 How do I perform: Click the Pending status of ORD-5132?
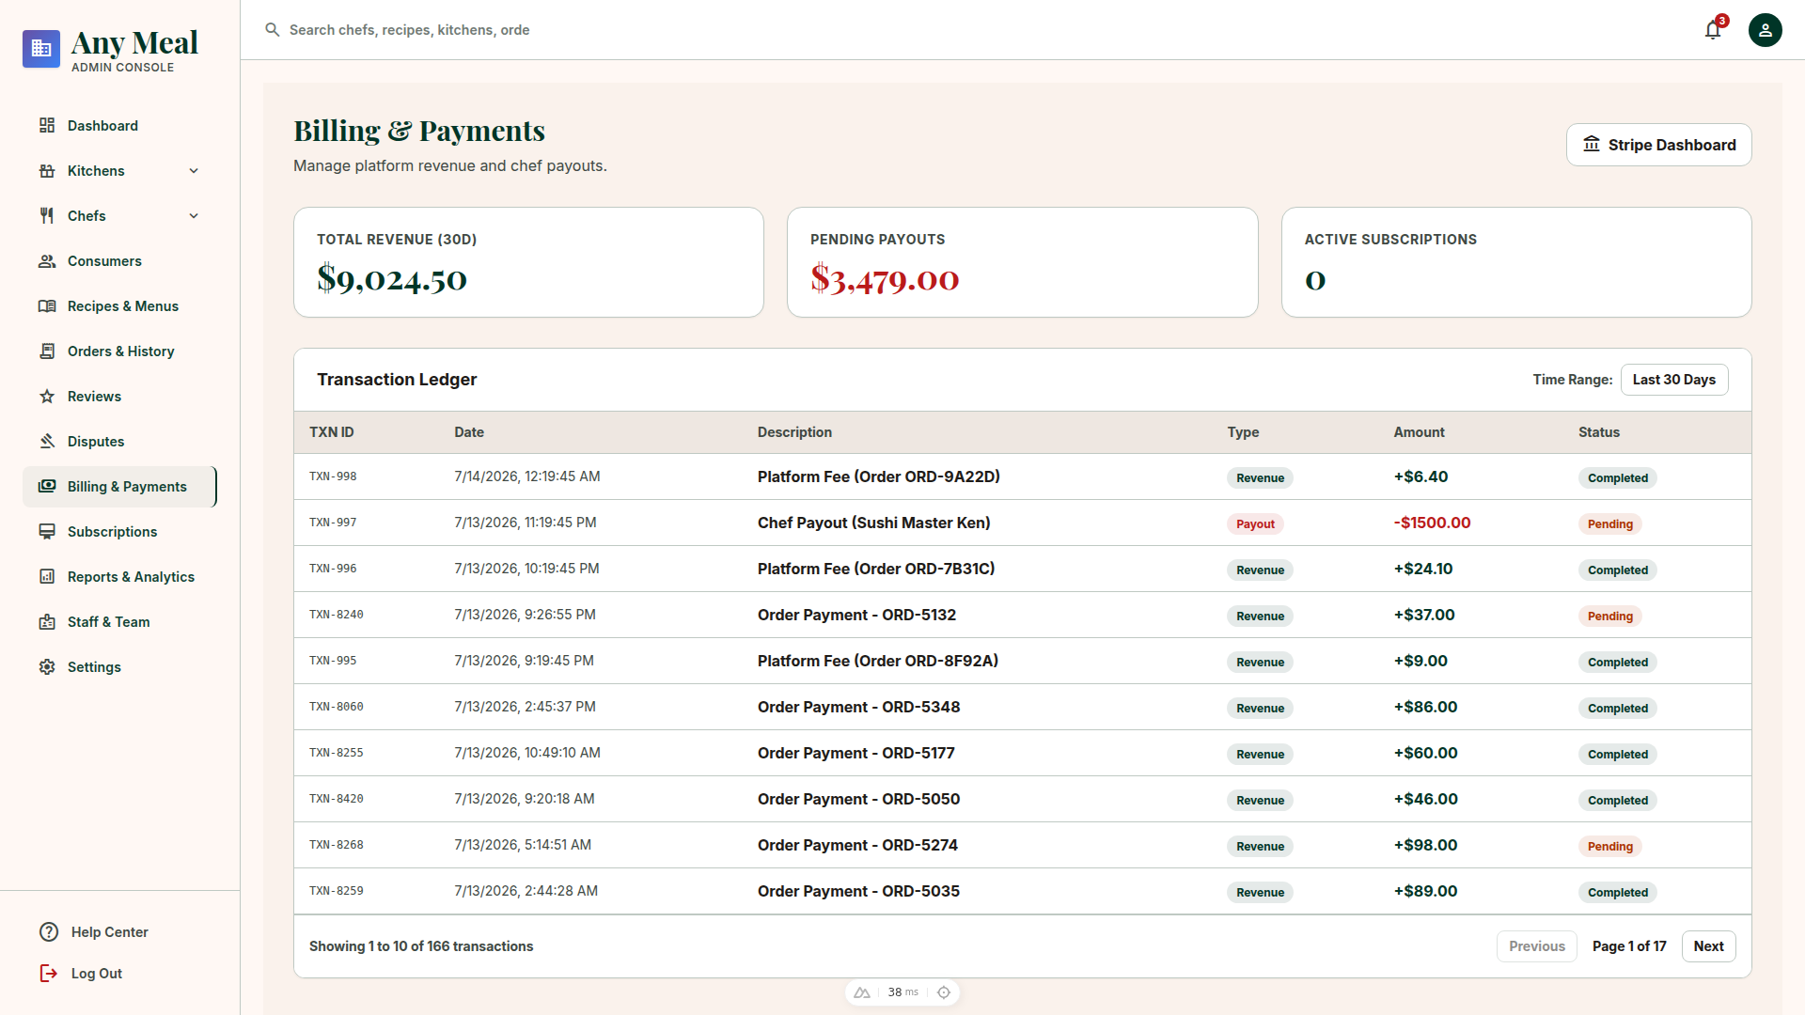(1609, 617)
